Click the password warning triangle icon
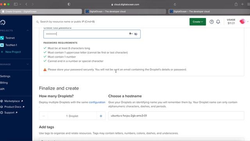Viewport: 250px width, 141px height. pyautogui.click(x=45, y=70)
